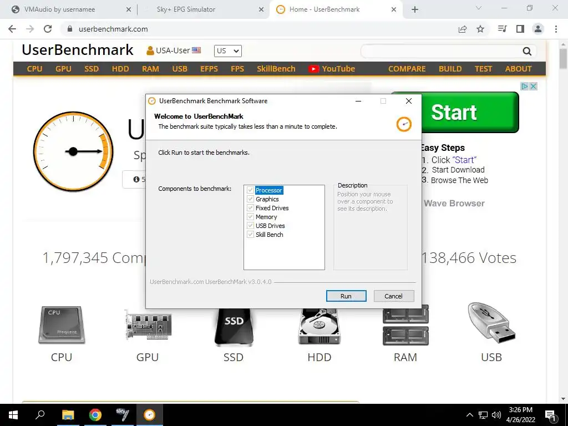Click the GPU graphics card icon
Viewport: 568px width, 426px height.
tap(148, 324)
